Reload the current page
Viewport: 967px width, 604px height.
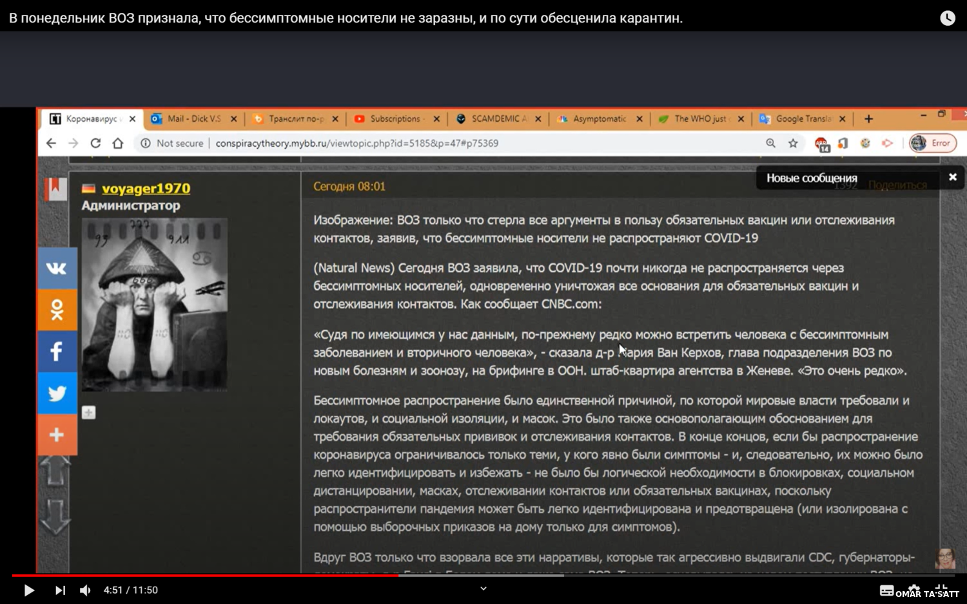95,143
